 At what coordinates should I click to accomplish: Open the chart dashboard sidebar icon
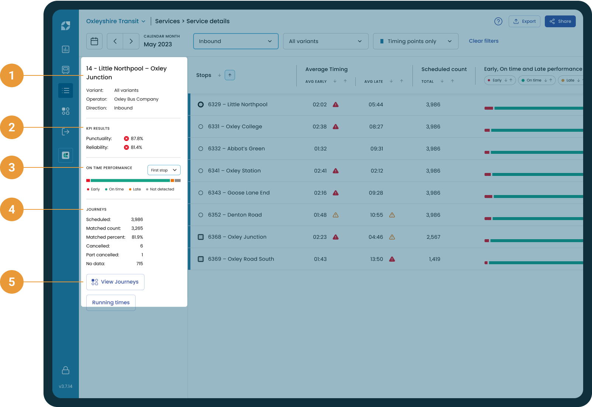coord(66,49)
